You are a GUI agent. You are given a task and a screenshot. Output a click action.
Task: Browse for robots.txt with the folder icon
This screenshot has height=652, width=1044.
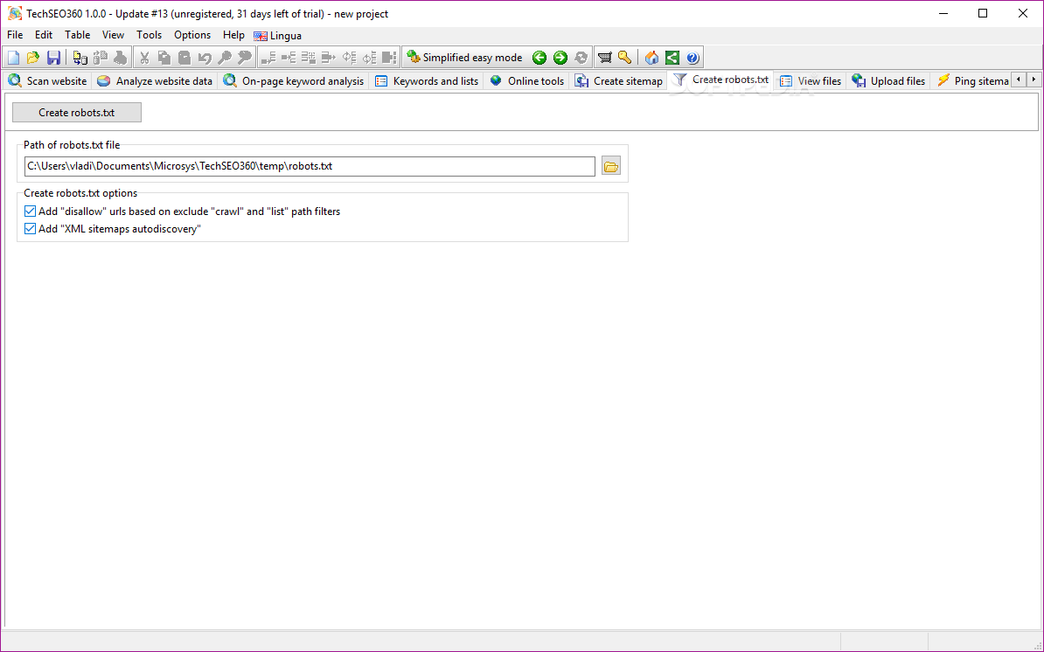coord(610,166)
